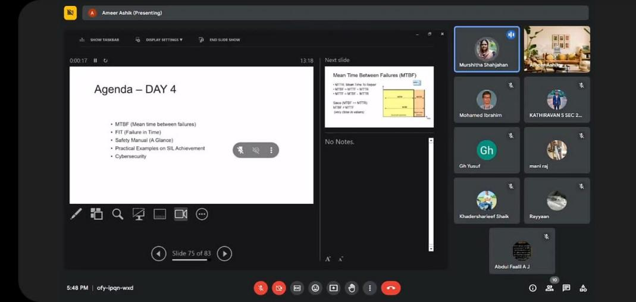Open the more call options three-dot menu
636x302 pixels.
[369, 288]
